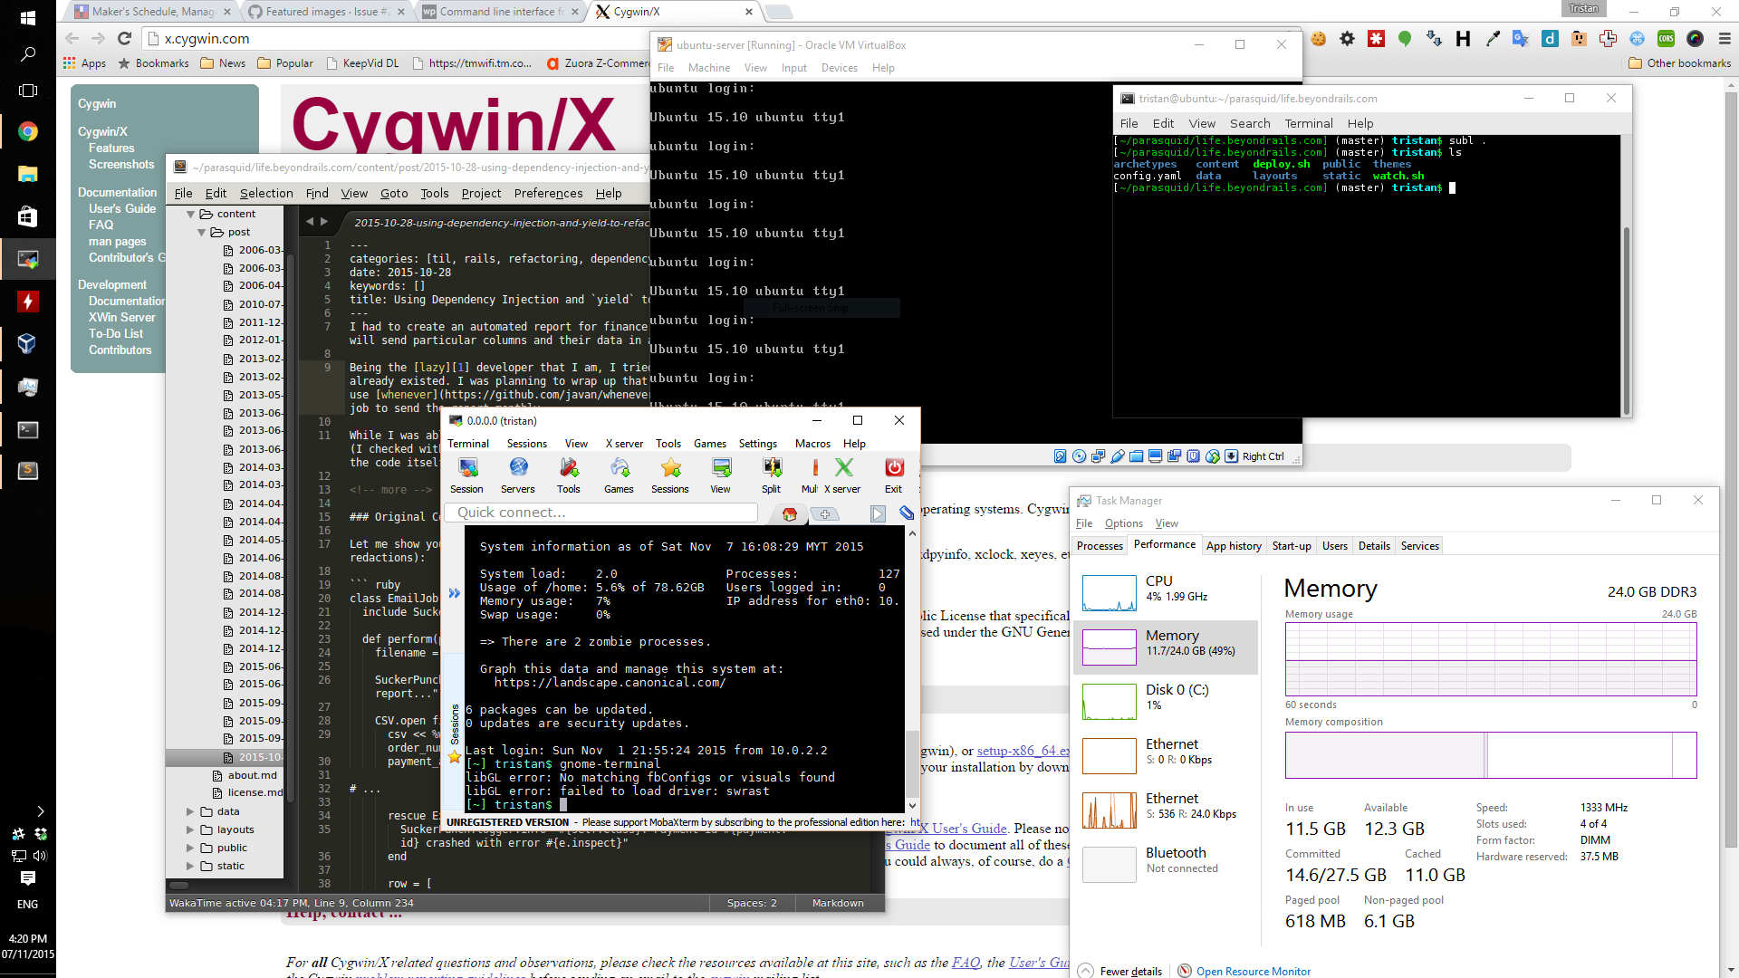The height and width of the screenshot is (978, 1739).
Task: Collapse Task Manager with Fewer details
Action: (x=1122, y=971)
